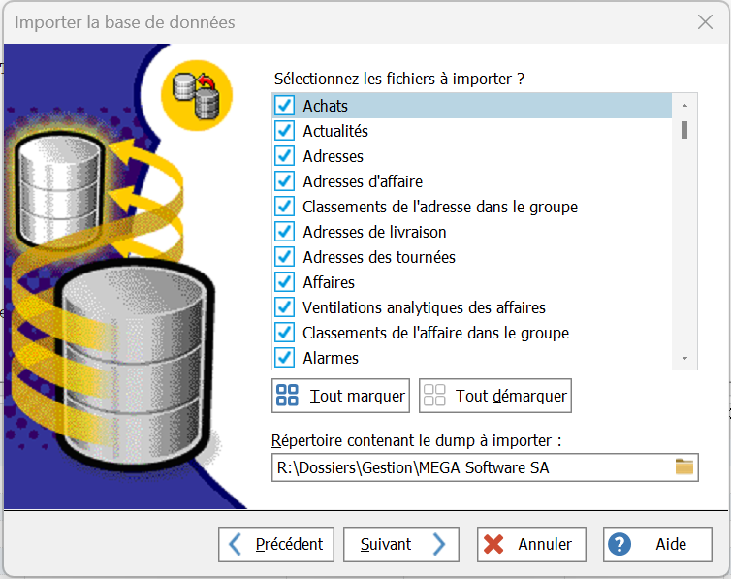
Task: Disable the Alarmes checkbox
Action: pyautogui.click(x=285, y=358)
